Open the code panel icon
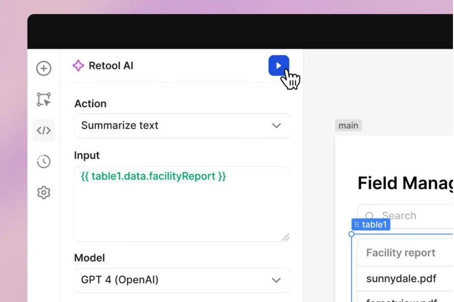The height and width of the screenshot is (302, 454). pyautogui.click(x=44, y=131)
